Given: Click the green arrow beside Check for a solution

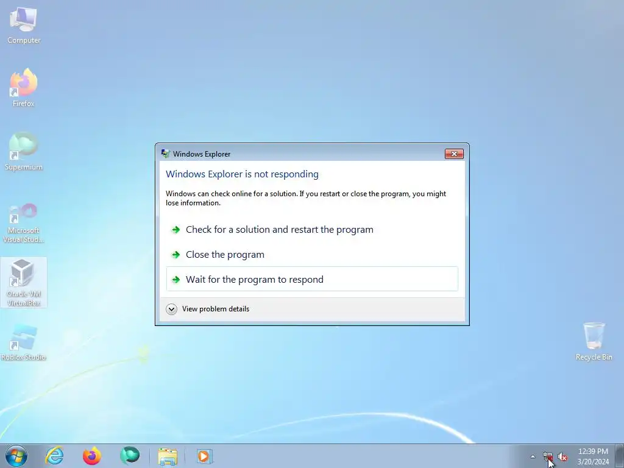Looking at the screenshot, I should pyautogui.click(x=175, y=230).
